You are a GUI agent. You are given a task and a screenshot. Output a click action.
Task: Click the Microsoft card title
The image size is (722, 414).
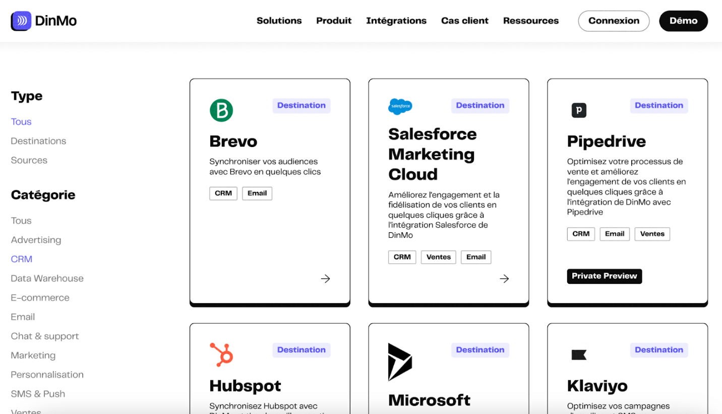(x=430, y=400)
